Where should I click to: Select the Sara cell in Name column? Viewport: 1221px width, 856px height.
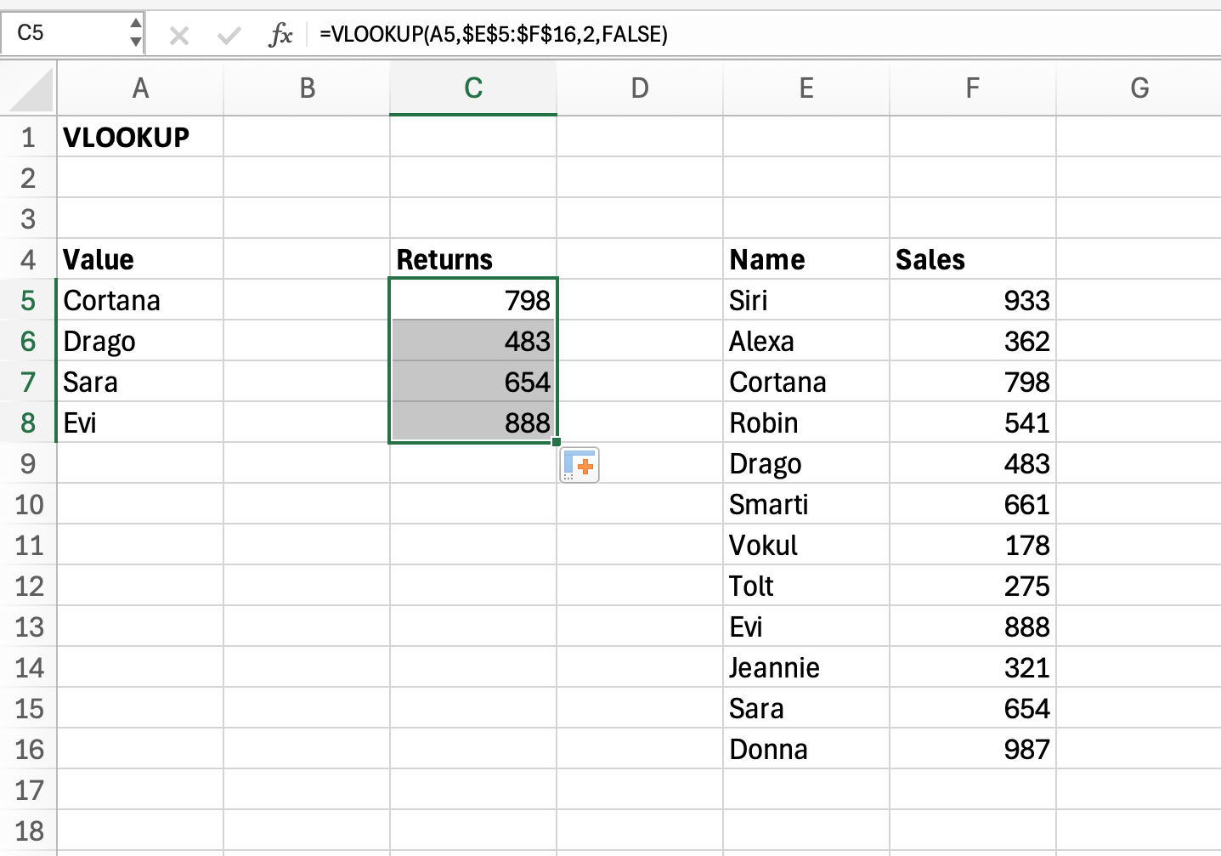coord(806,708)
